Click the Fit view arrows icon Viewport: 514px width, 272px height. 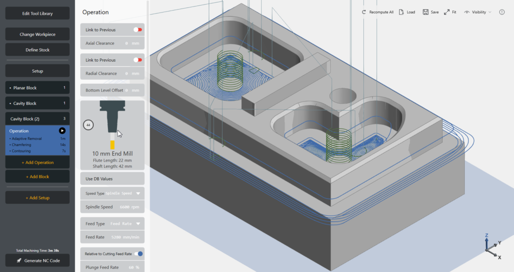[x=446, y=12]
